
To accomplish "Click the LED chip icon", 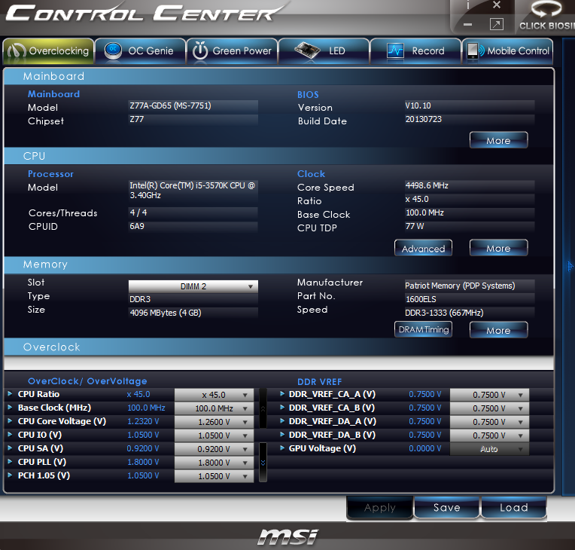I will (307, 50).
